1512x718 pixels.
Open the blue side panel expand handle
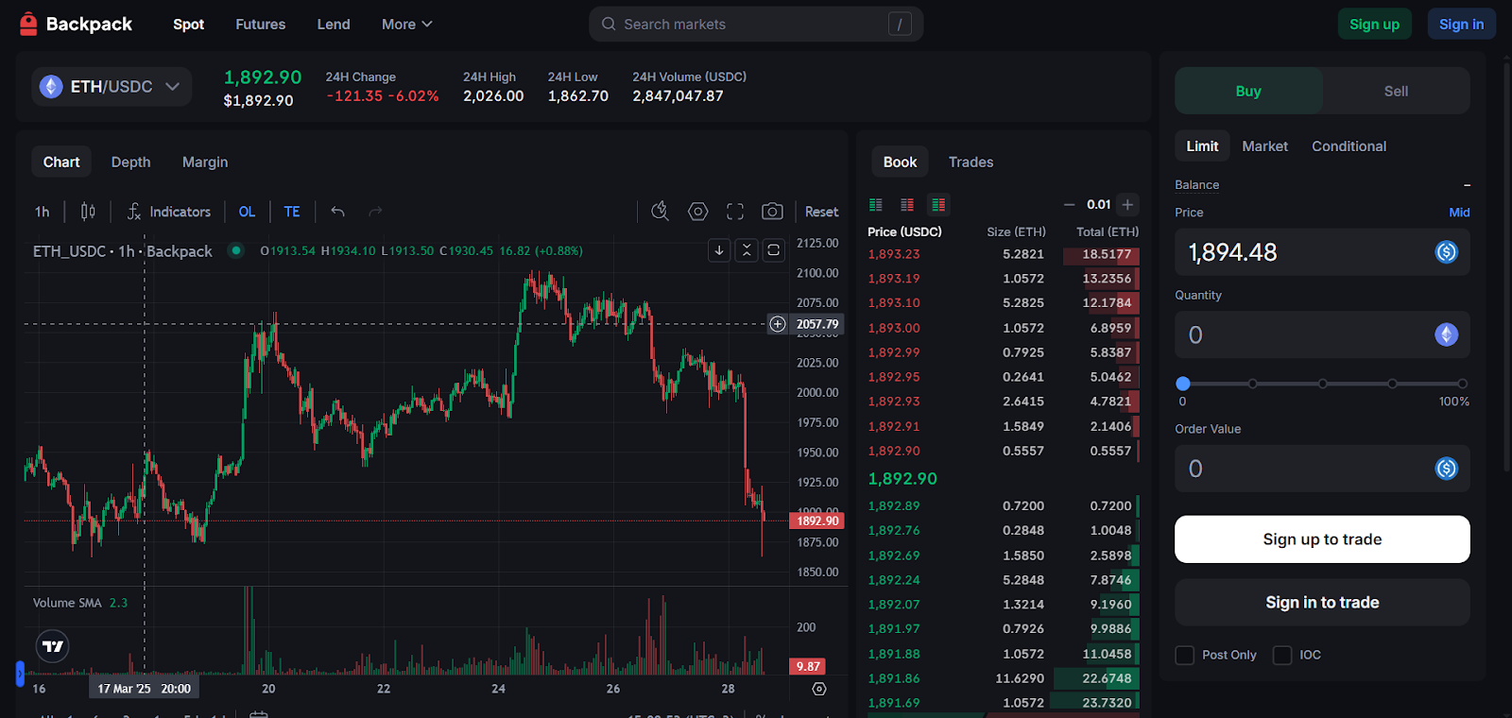point(20,674)
